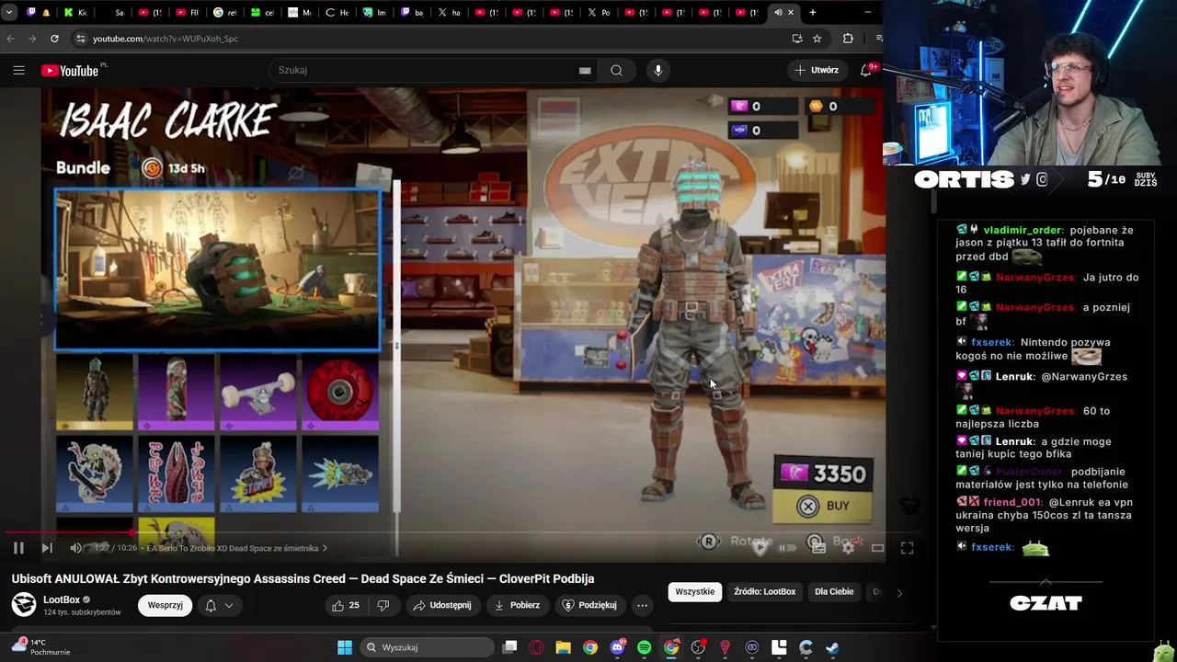The image size is (1177, 662).
Task: Open Steam from the taskbar
Action: pyautogui.click(x=832, y=647)
